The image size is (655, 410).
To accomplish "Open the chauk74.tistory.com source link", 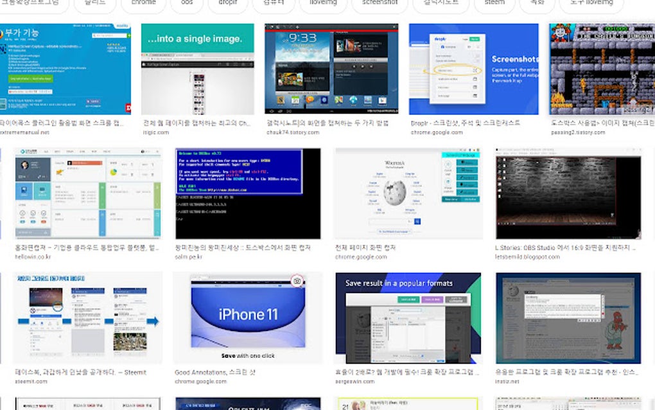I will coord(292,132).
